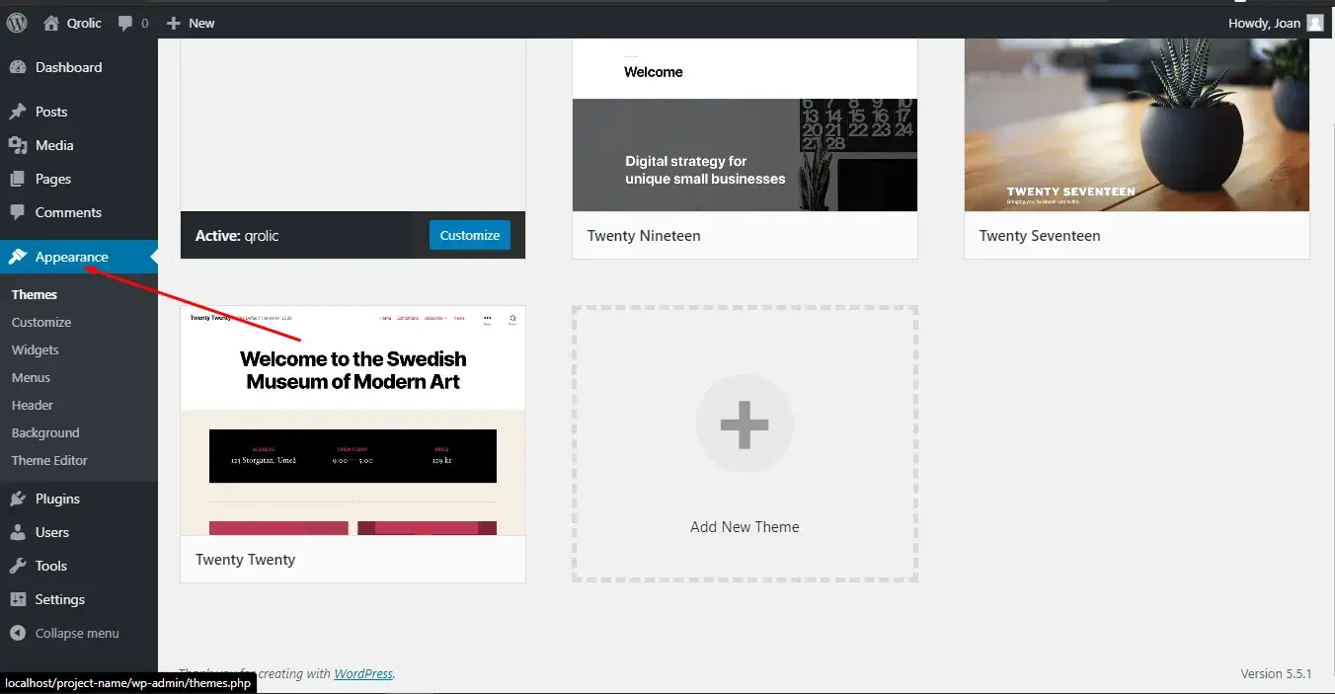Click Joan's user avatar icon
1335x694 pixels.
tap(1314, 23)
